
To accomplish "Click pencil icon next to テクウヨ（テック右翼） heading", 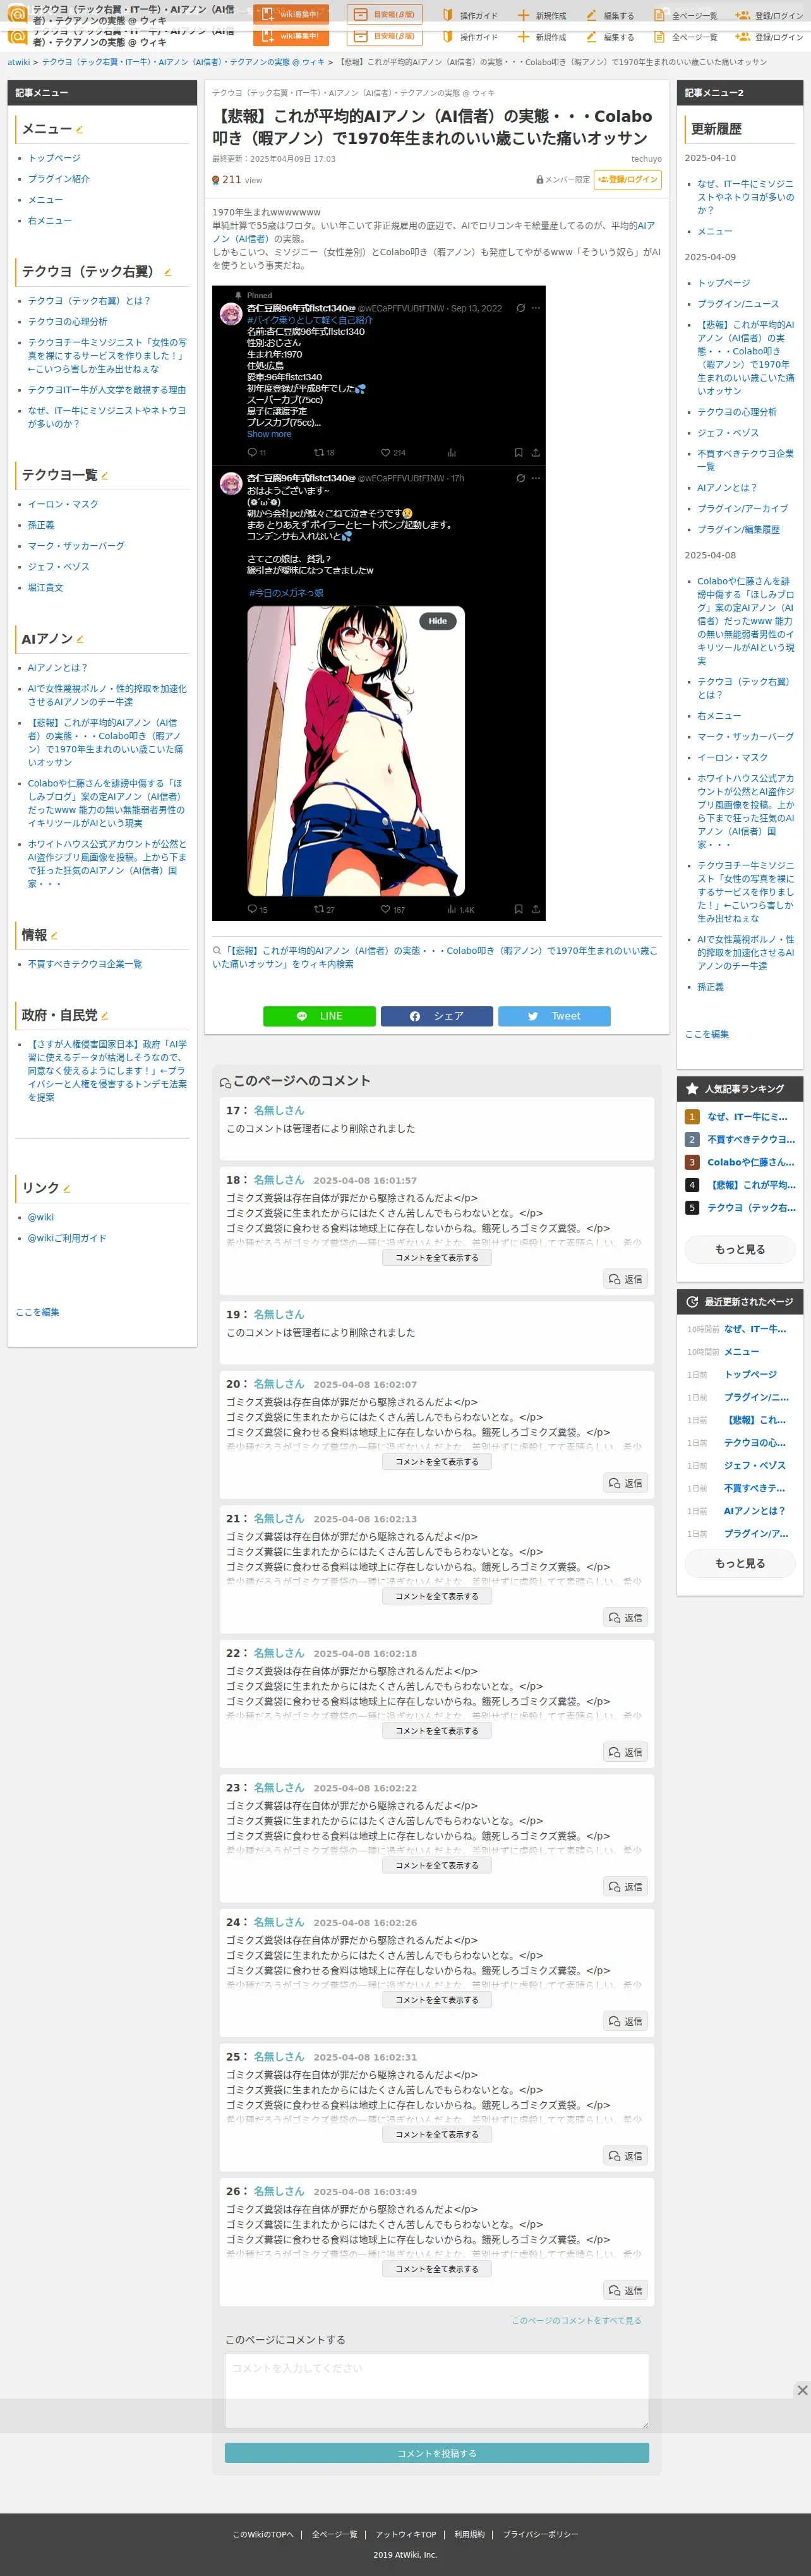I will 167,272.
